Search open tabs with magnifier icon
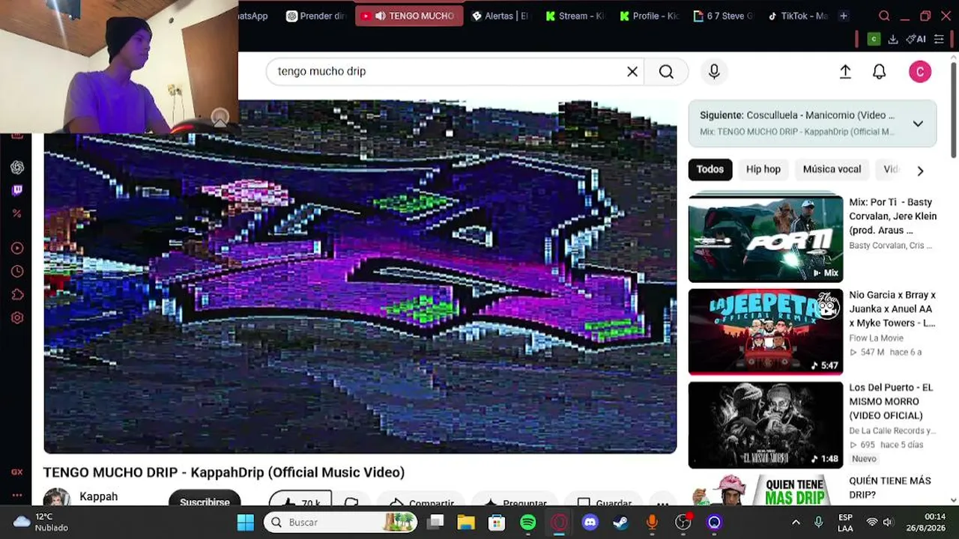The image size is (959, 539). tap(884, 16)
